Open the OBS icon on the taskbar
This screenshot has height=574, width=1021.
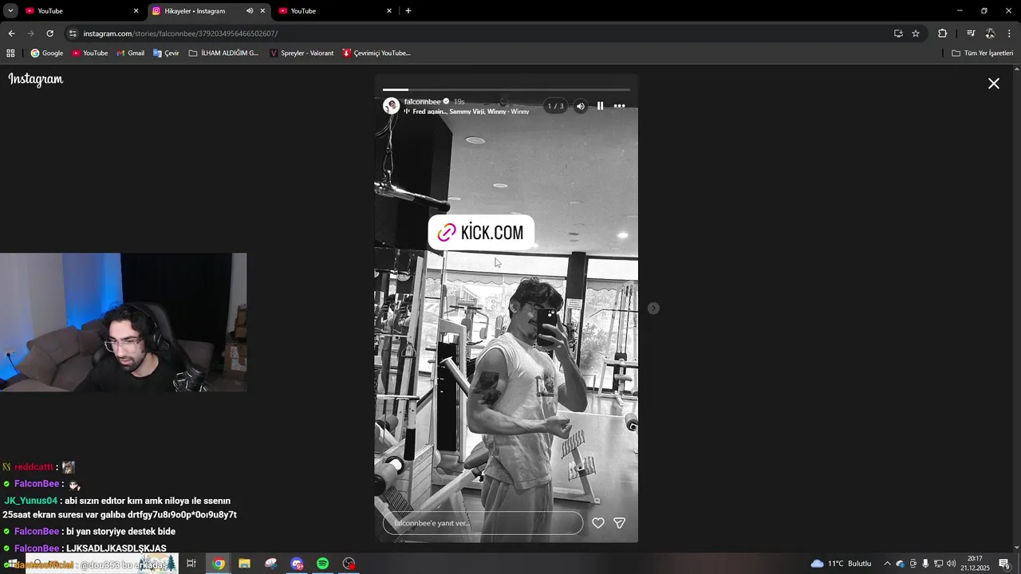pos(349,564)
